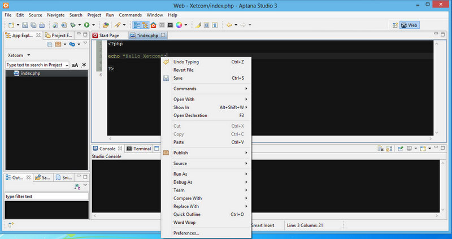This screenshot has height=239, width=452.
Task: Click the editor vertical scrollbar down arrow
Action: (436, 133)
